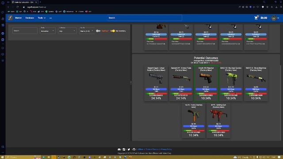Viewport: 283px width, 159px height.
Task: Select the Desert Eagle Urban Rubble outcome image
Action: pos(156,78)
